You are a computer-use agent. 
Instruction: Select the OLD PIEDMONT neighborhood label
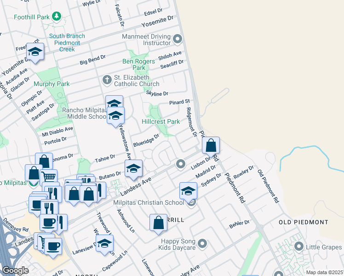[x=304, y=222]
